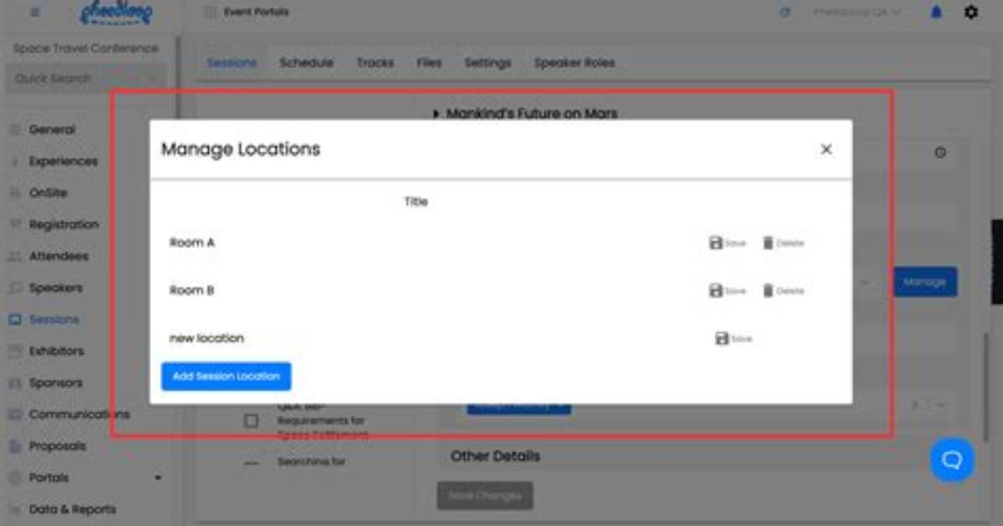This screenshot has width=1003, height=526.
Task: Open the Files tab
Action: [x=429, y=63]
